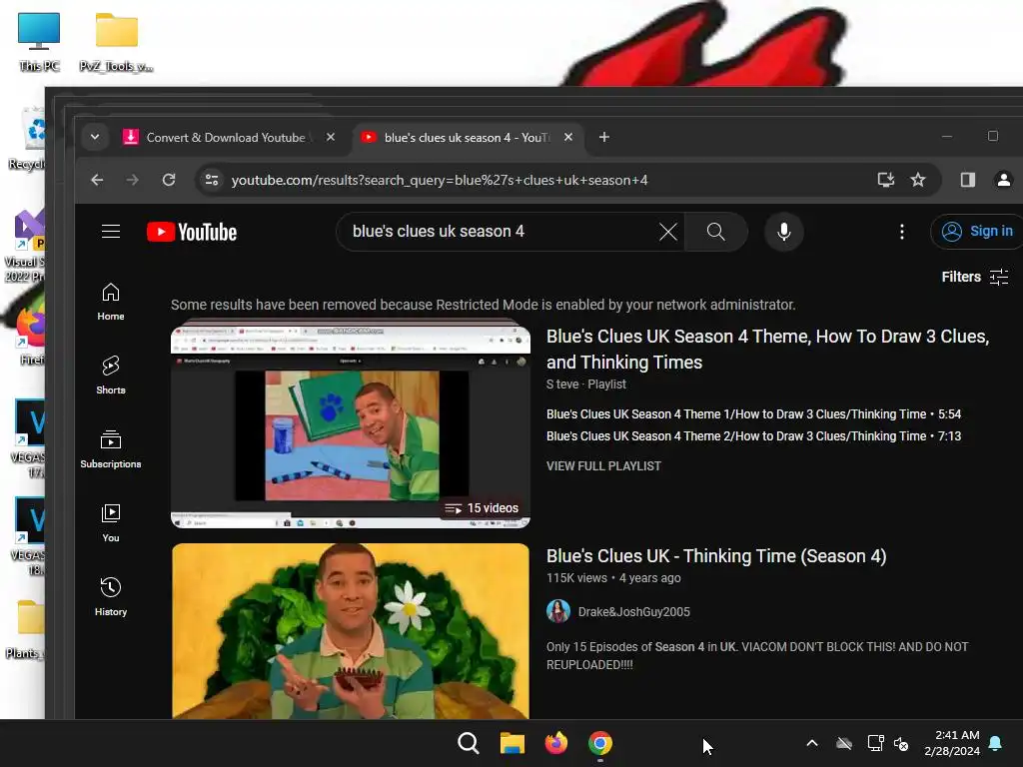Go to Home in the sidebar

pos(111,302)
